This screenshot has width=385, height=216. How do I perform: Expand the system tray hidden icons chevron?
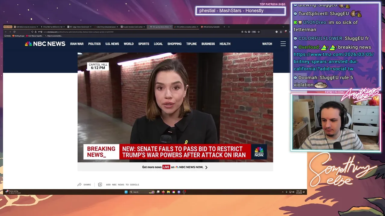tap(283, 192)
